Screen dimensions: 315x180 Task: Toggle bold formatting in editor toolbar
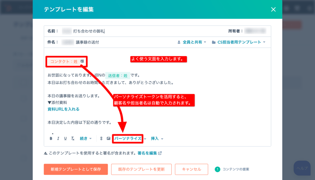(51, 138)
